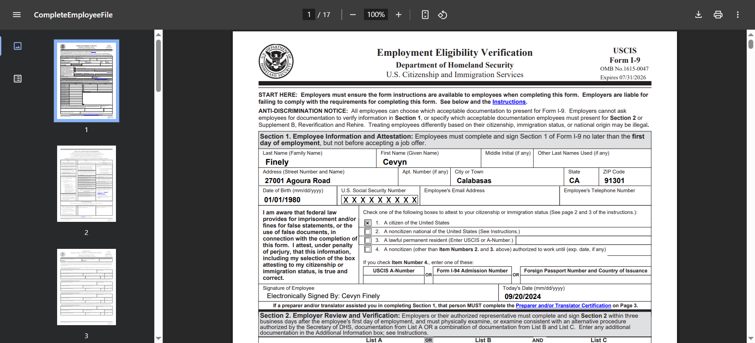755x343 pixels.
Task: Click the Last Name field 'Finely'
Action: [x=317, y=162]
